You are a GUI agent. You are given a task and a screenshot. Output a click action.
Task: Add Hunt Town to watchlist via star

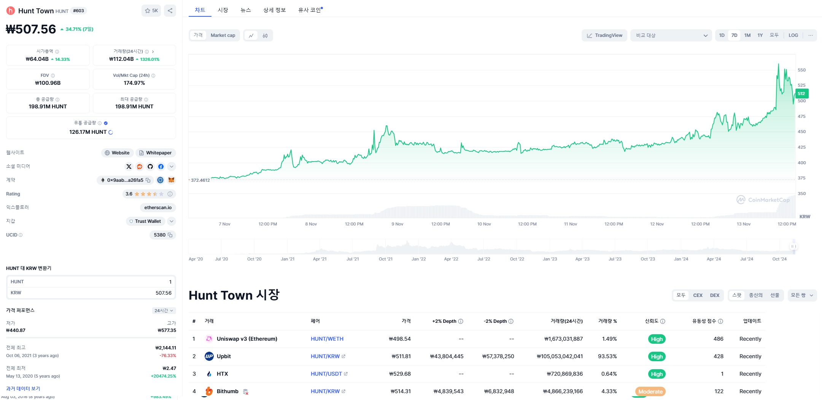click(151, 11)
